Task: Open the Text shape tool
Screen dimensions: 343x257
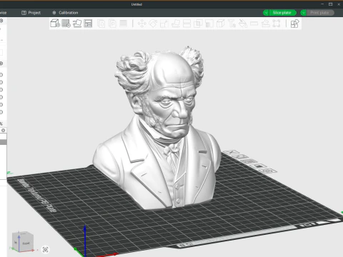Action: pyautogui.click(x=232, y=24)
